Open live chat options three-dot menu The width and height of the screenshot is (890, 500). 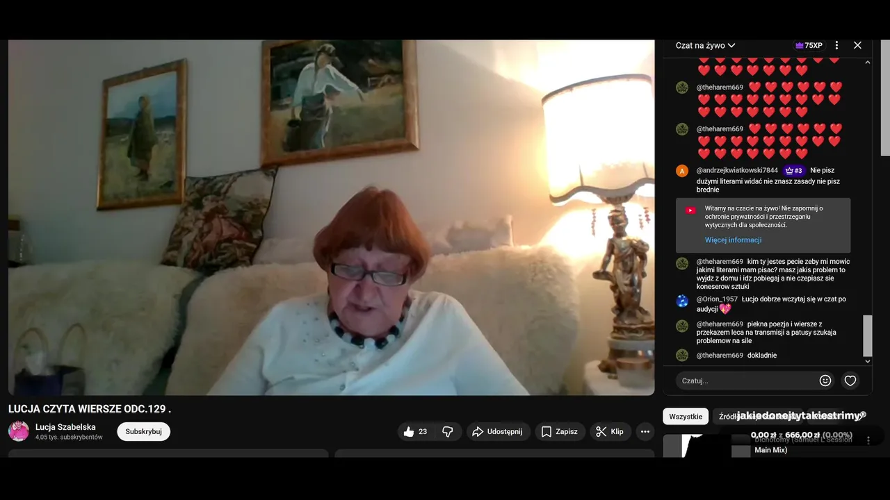836,45
